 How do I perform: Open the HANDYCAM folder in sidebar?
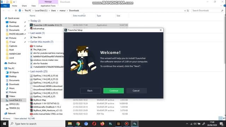pyautogui.click(x=15, y=54)
